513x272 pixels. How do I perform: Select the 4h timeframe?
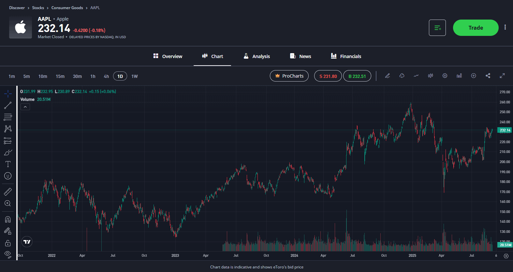point(106,76)
